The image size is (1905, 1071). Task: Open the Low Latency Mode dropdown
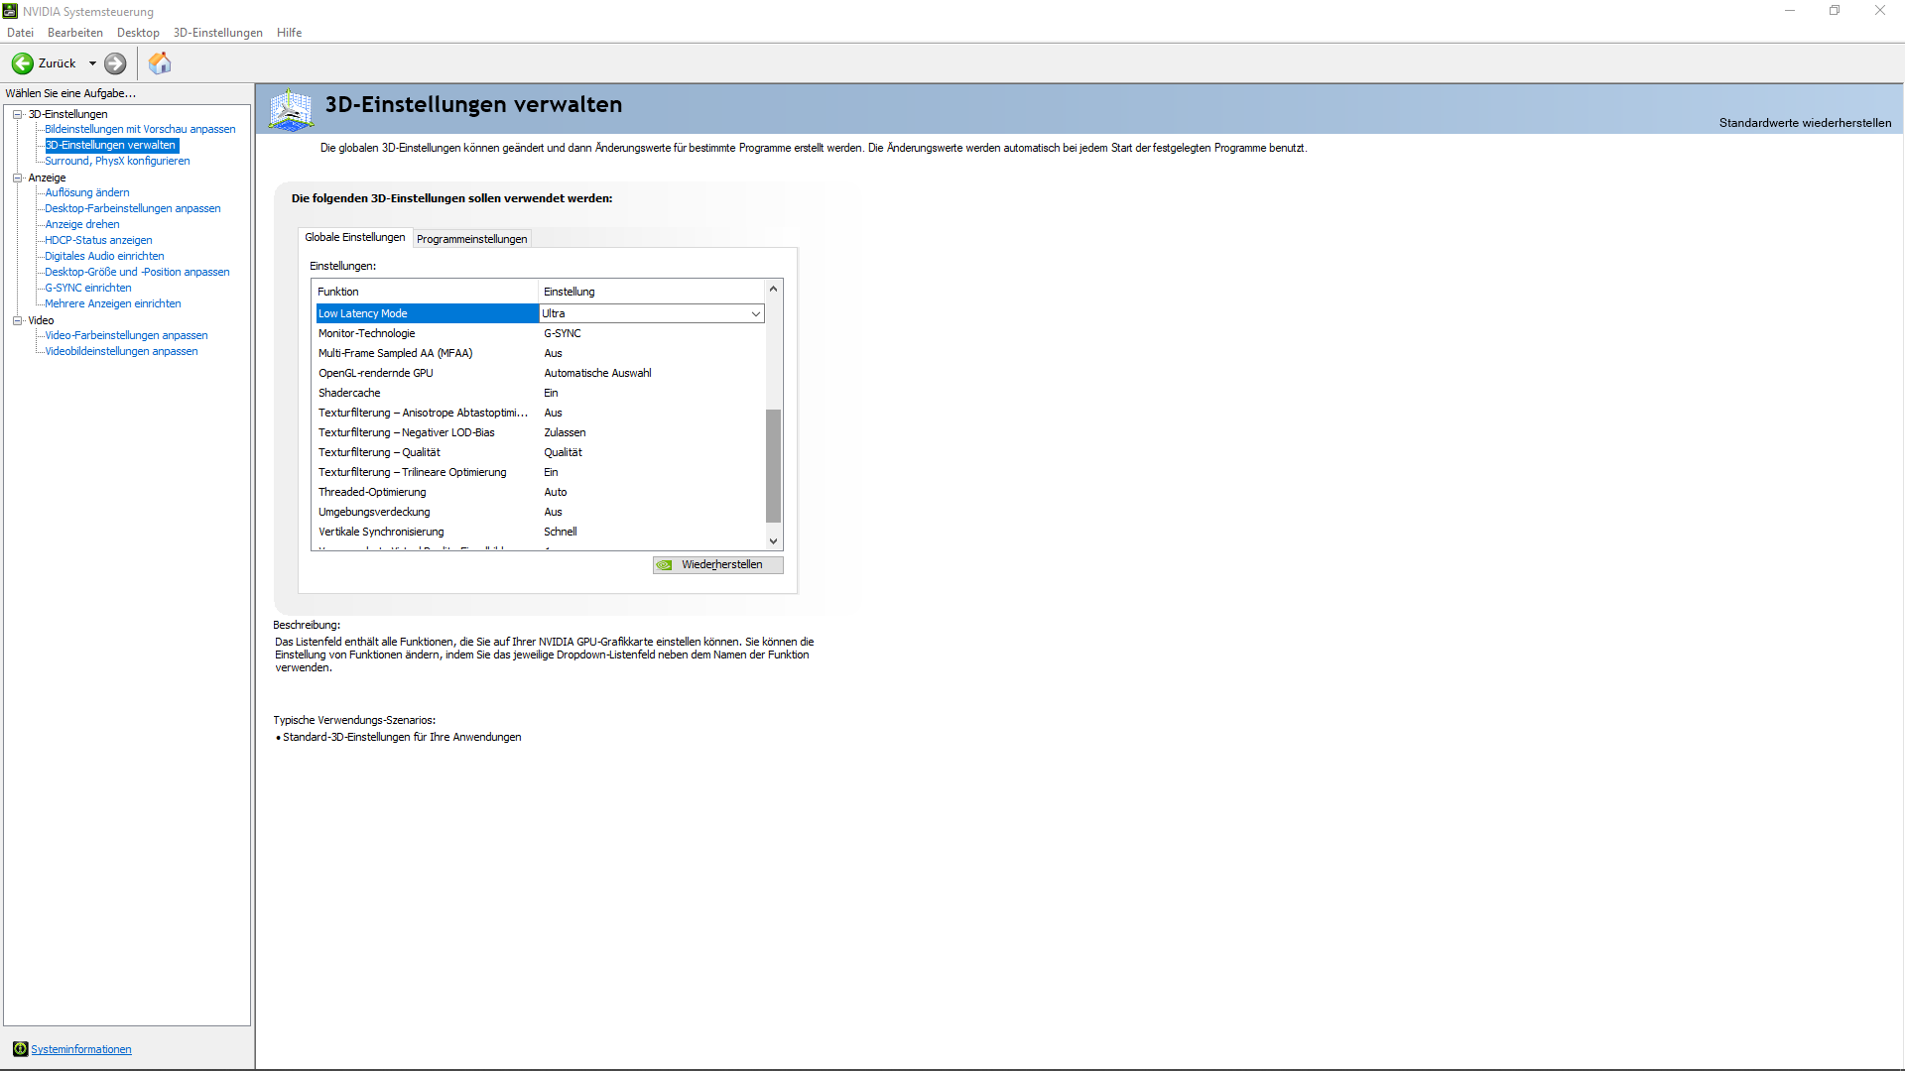[755, 313]
